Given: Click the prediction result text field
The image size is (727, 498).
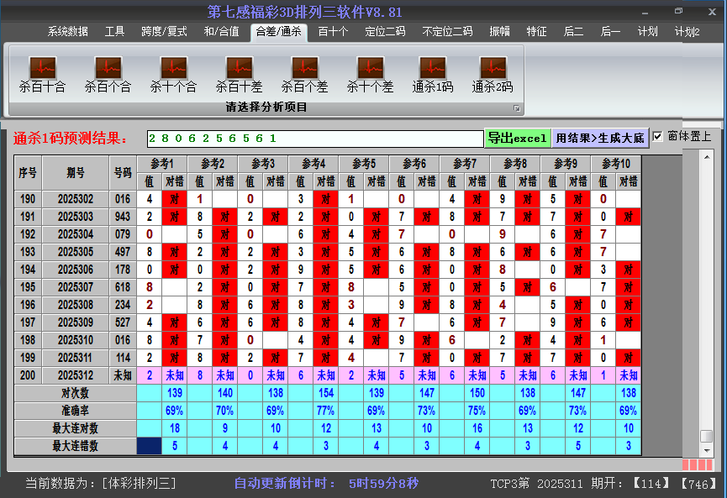Looking at the screenshot, I should point(314,138).
